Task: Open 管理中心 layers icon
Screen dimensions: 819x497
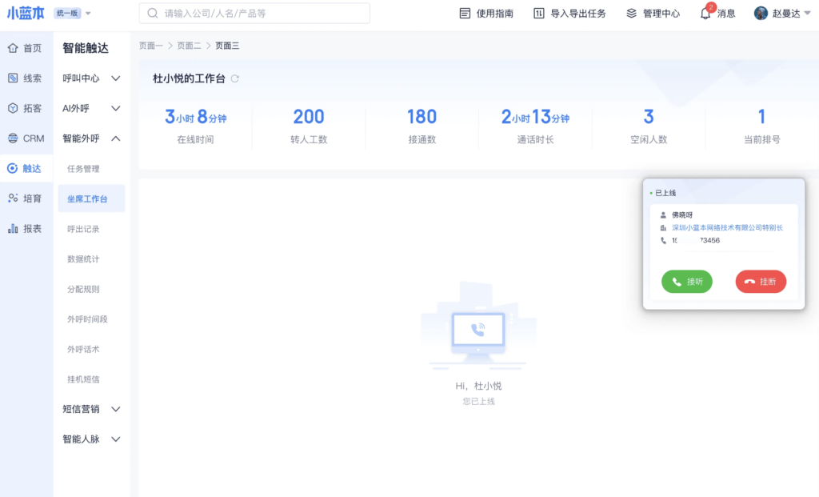Action: pos(632,14)
